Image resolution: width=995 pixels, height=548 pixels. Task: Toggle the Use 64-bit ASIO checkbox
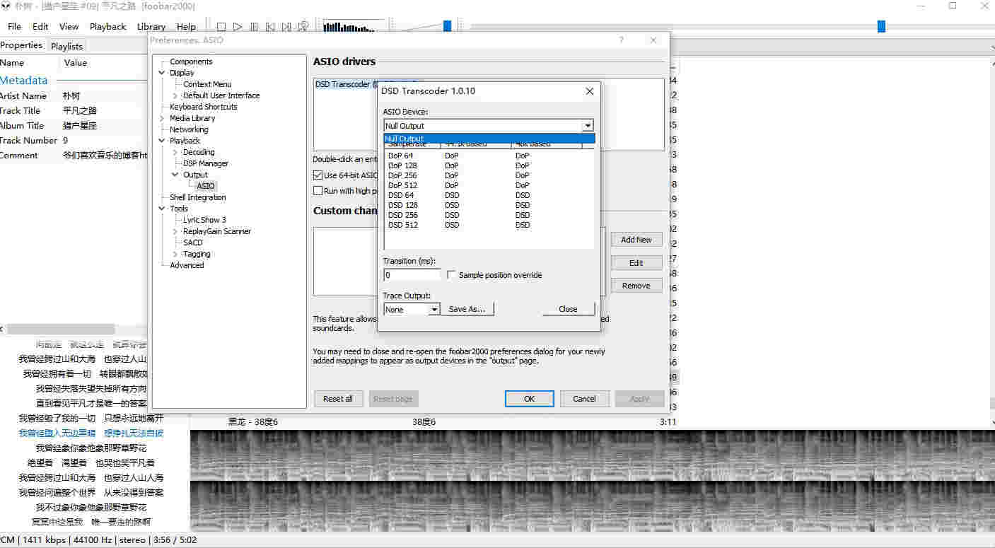pyautogui.click(x=318, y=175)
